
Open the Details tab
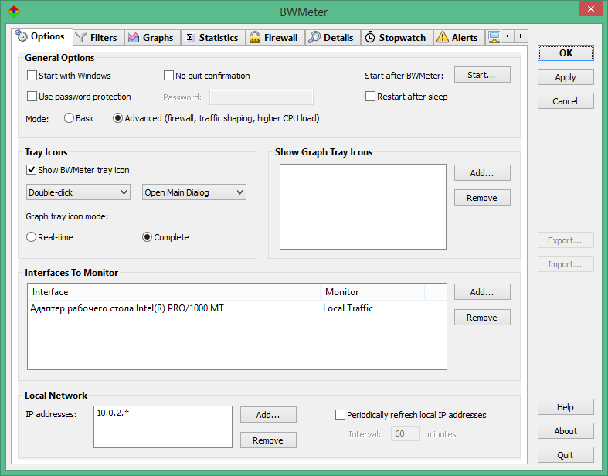tap(333, 38)
